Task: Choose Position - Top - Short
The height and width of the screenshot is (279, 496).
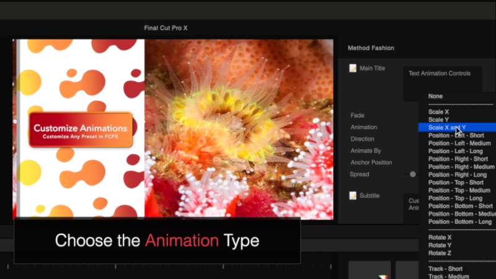Action: click(x=456, y=182)
